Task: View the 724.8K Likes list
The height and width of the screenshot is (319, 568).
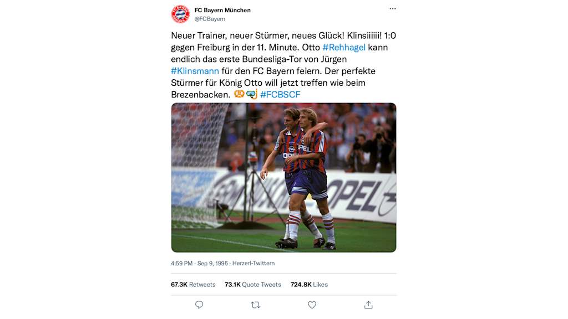Action: [x=309, y=285]
